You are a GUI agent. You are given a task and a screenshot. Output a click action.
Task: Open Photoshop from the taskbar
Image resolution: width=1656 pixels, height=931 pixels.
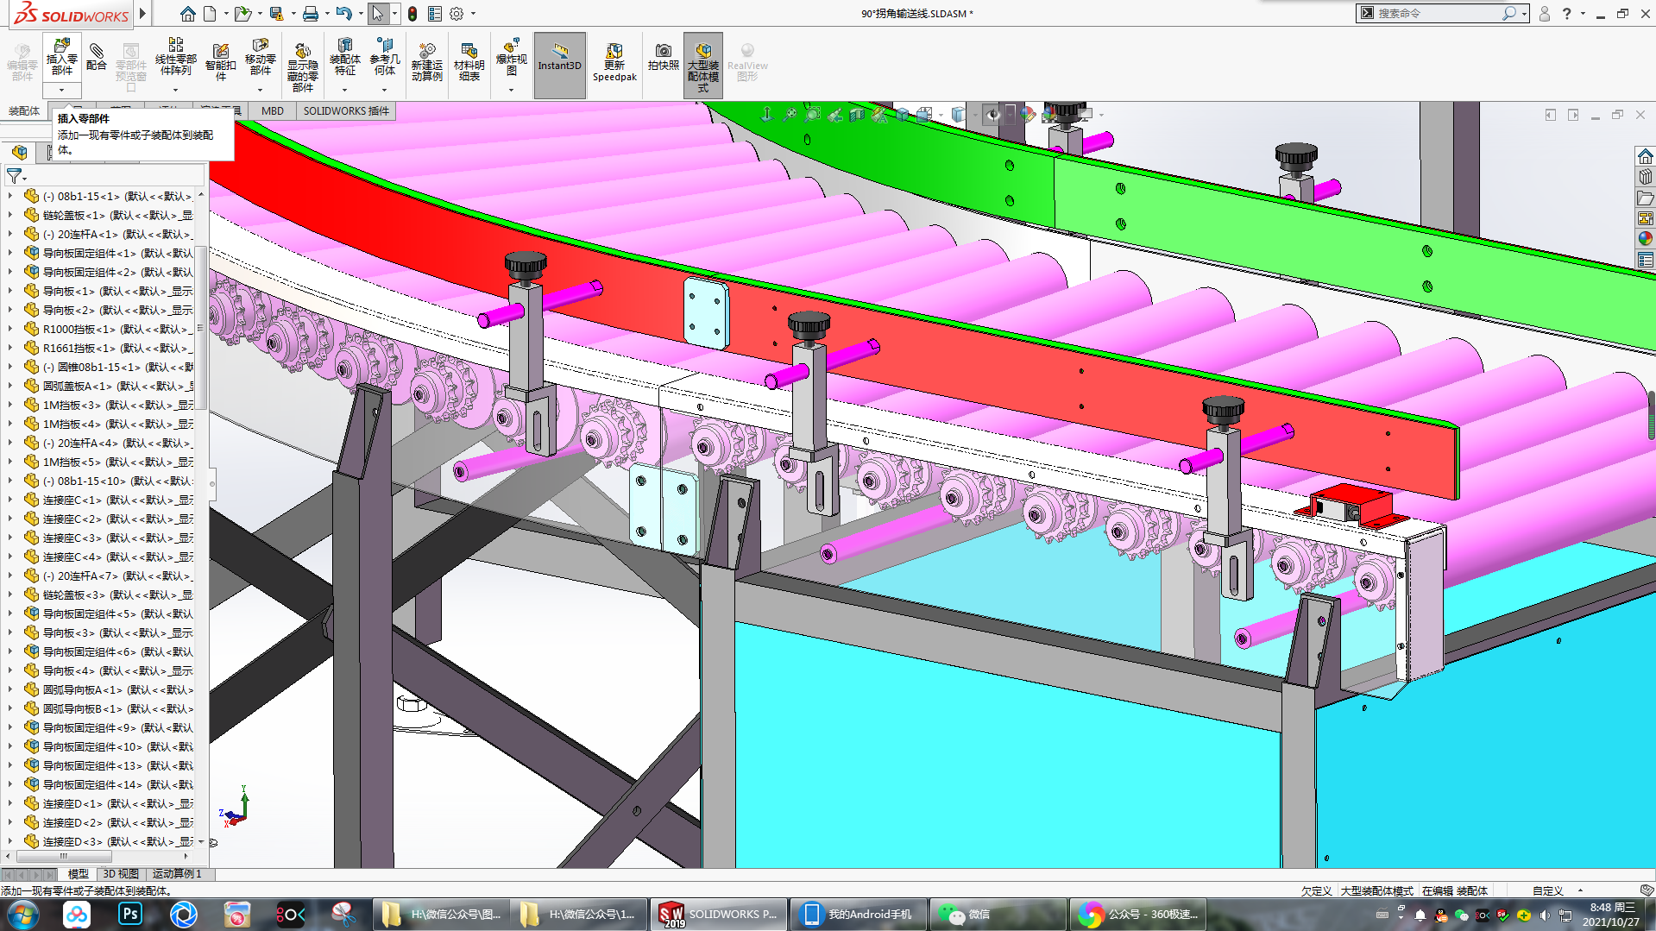[130, 915]
